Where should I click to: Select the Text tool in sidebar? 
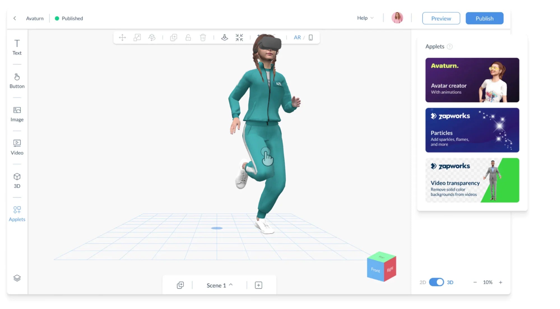coord(17,47)
